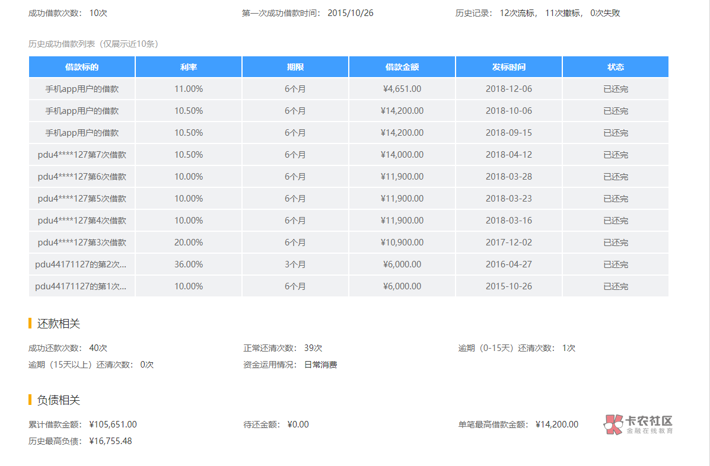Open the pdu44171127的第2次 loan entry
This screenshot has height=466, width=710.
pos(81,264)
